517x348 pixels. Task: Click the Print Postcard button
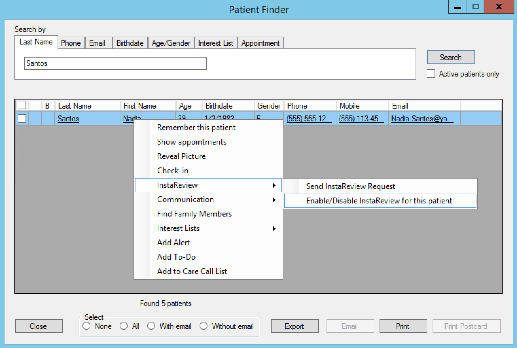pyautogui.click(x=466, y=326)
